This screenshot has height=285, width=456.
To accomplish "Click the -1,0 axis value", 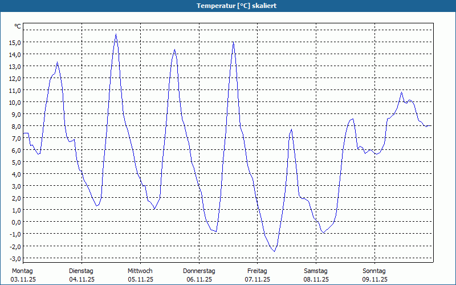I will pos(15,234).
